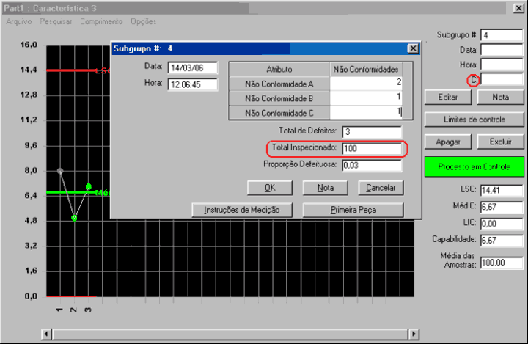Screen dimensions: 528x344
Task: Click the Não Conformidade A row label
Action: tap(279, 84)
